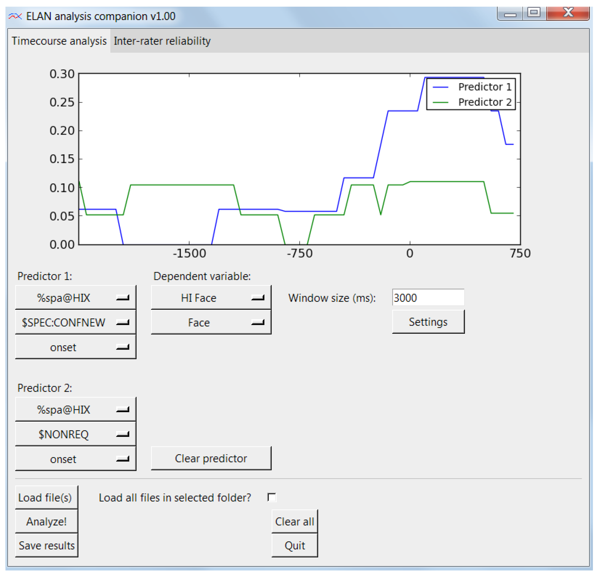Viewport: 599px width, 575px height.
Task: Expand the HI Face dependent variable dropdown
Action: [211, 298]
